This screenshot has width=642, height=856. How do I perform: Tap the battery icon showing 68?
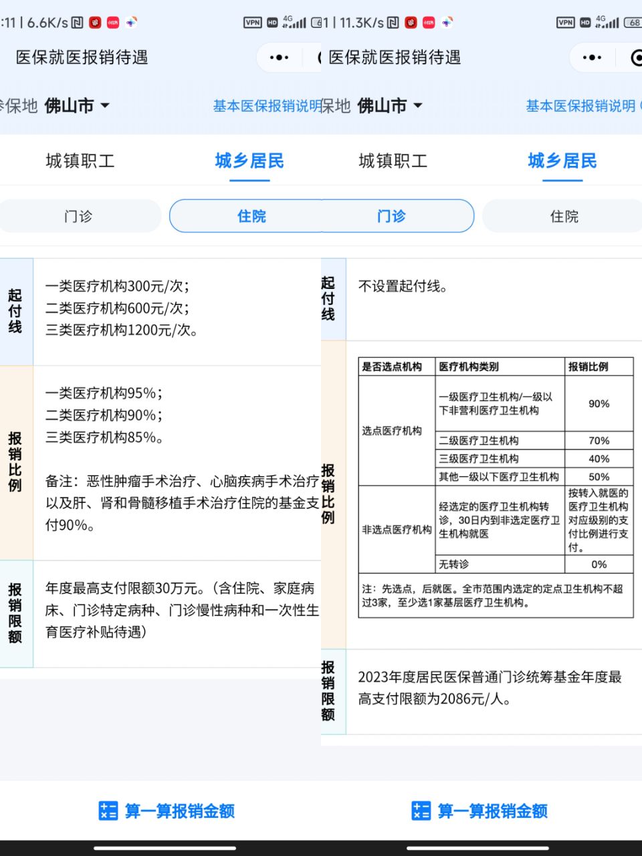point(633,23)
